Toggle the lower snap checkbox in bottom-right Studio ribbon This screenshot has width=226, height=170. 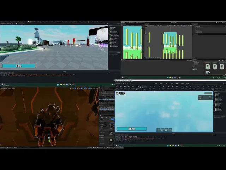click(x=141, y=87)
